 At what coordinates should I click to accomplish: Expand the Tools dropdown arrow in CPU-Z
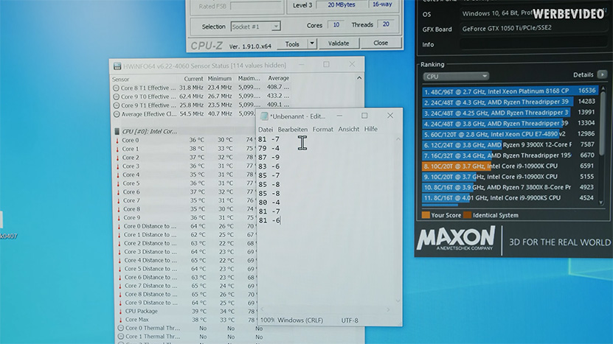point(312,43)
